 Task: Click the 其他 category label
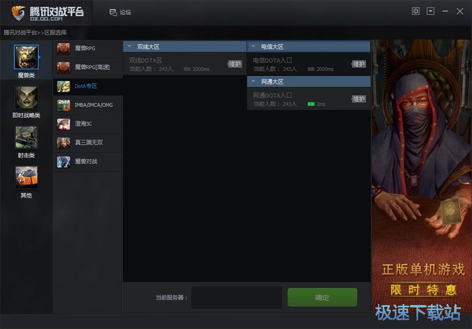(26, 195)
